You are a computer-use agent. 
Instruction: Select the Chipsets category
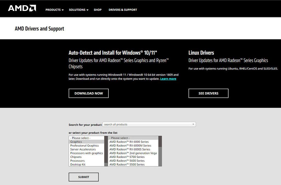pos(76,157)
